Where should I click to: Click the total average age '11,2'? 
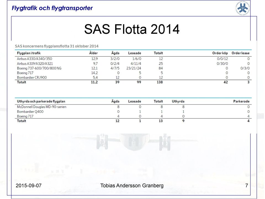[94, 82]
